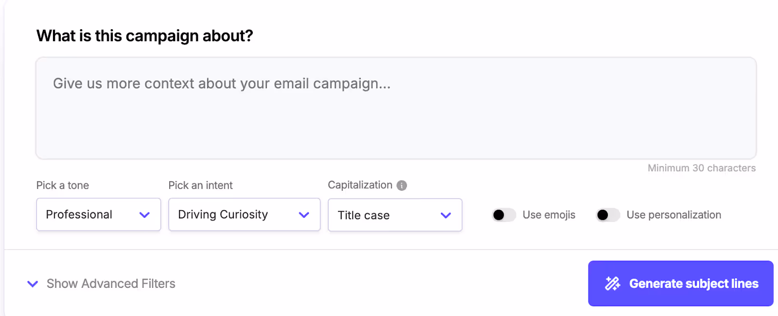Click the Pick a tone label

pyautogui.click(x=63, y=185)
